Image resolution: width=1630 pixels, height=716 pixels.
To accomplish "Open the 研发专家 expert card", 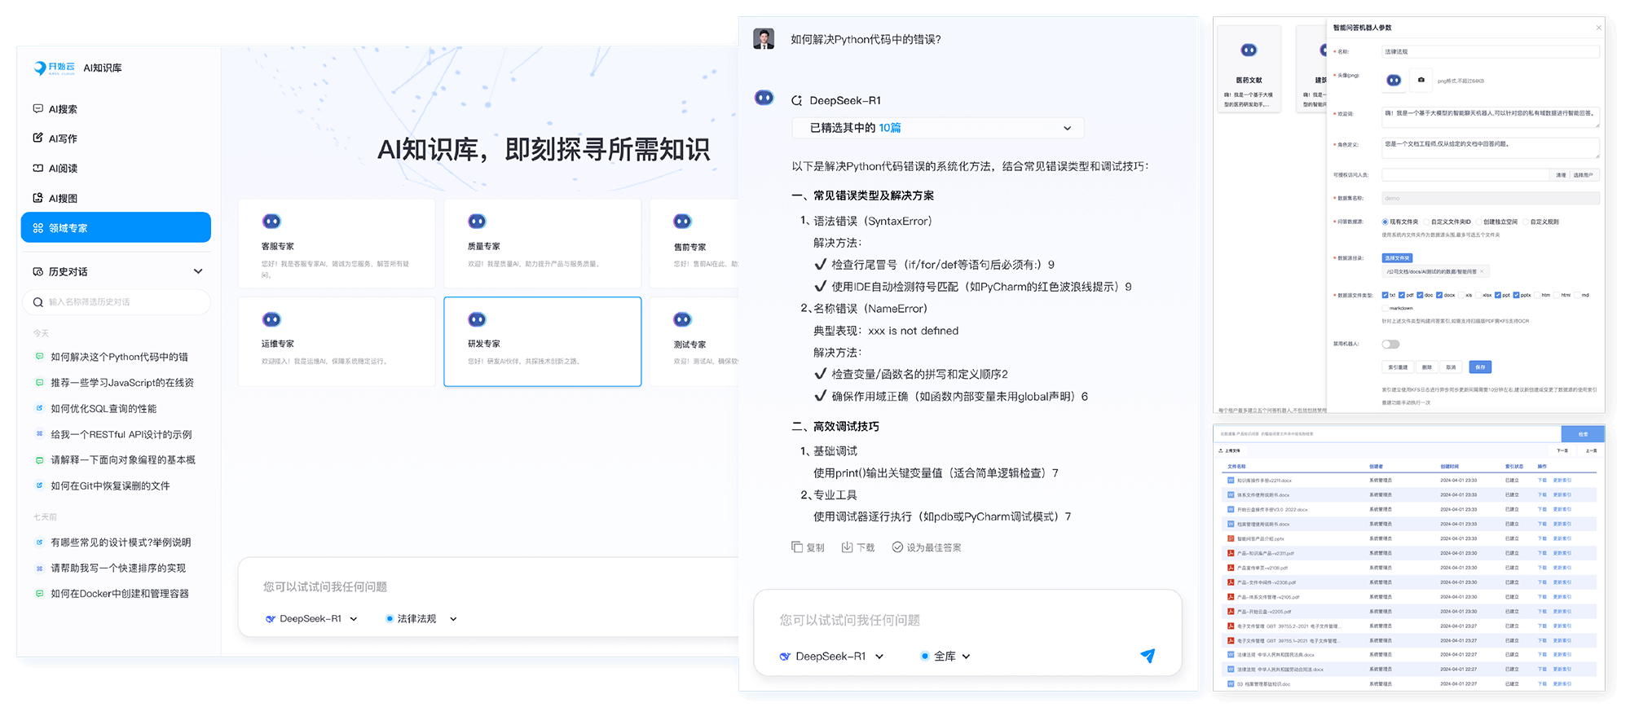I will (542, 341).
